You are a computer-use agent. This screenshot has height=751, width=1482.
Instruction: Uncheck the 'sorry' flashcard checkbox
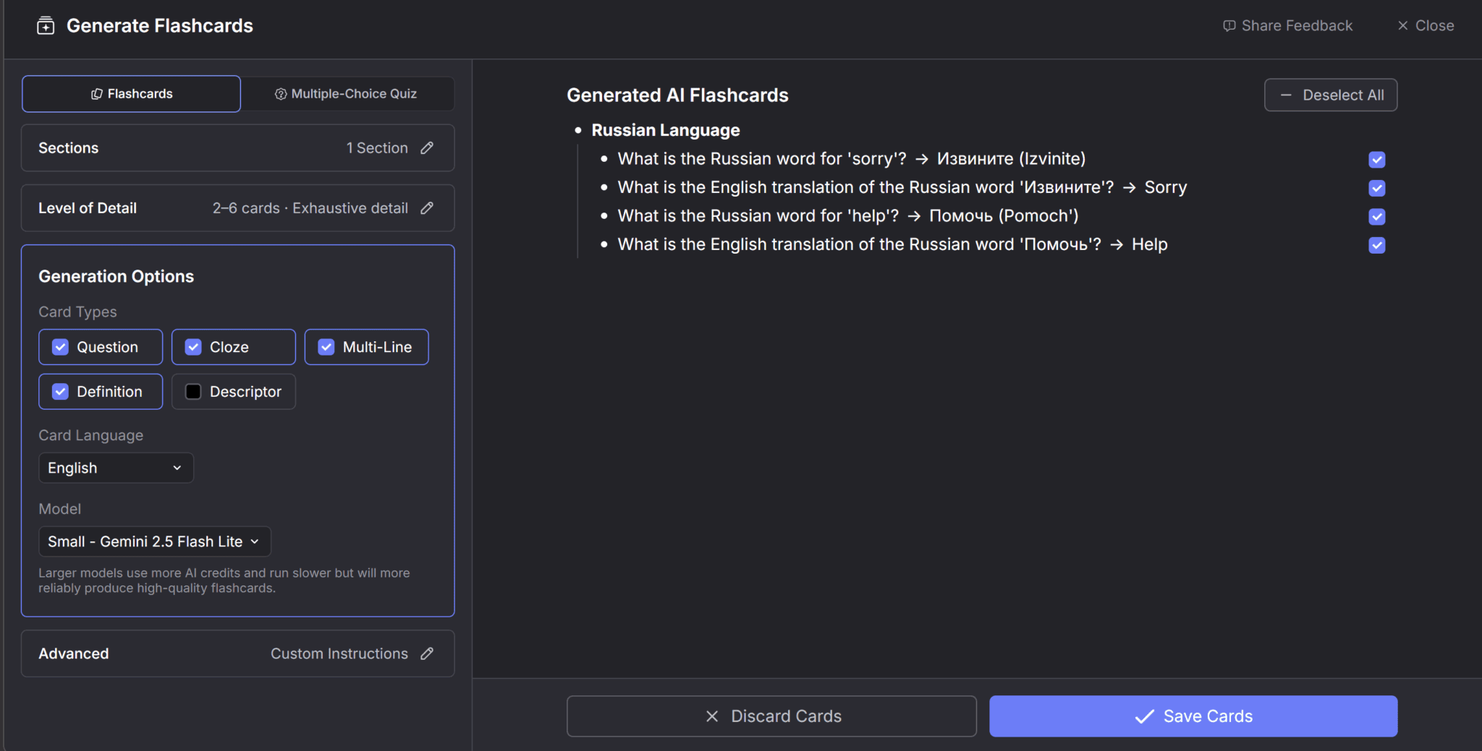tap(1376, 159)
